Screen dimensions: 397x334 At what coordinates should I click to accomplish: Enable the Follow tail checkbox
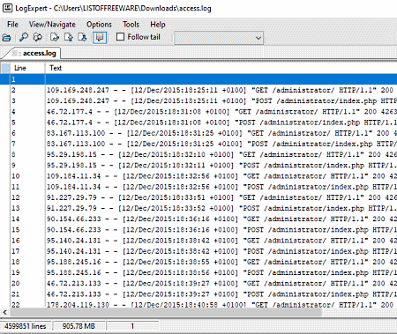point(120,37)
